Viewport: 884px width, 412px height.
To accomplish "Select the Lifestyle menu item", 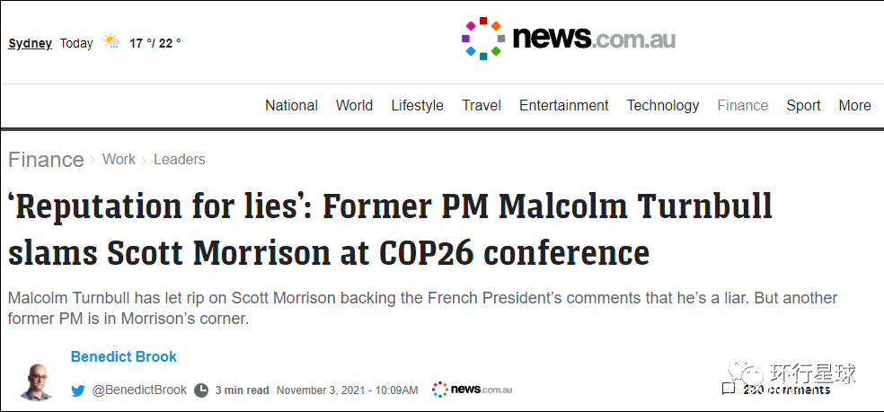I will (x=417, y=105).
